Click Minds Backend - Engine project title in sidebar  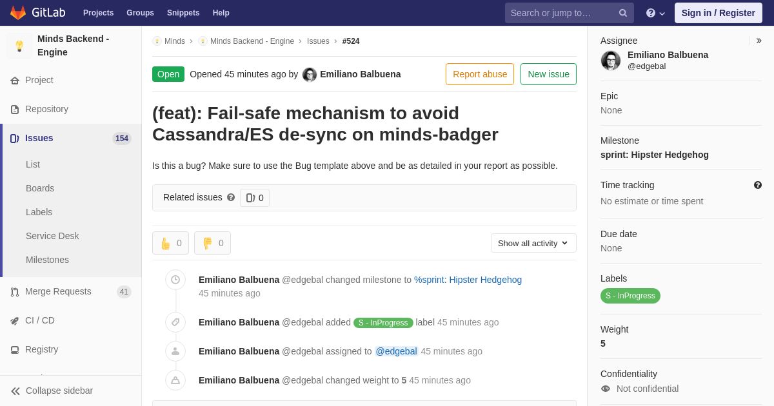click(x=74, y=46)
